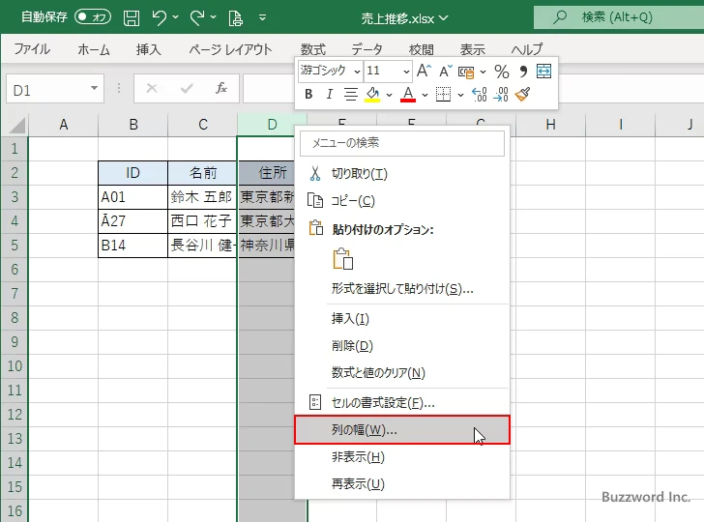Click the Increase Font Size icon
704x522 pixels.
(424, 71)
